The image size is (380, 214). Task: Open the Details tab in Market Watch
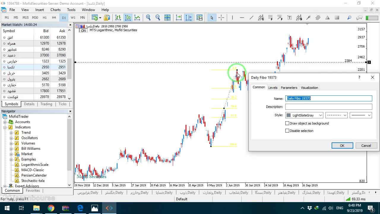click(x=29, y=104)
